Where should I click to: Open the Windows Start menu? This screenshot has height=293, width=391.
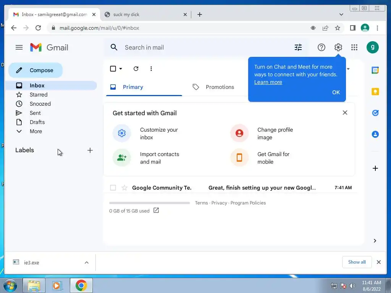click(10, 285)
